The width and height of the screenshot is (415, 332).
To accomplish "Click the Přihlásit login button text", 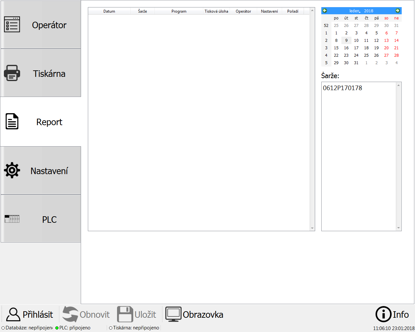I will pyautogui.click(x=38, y=314).
